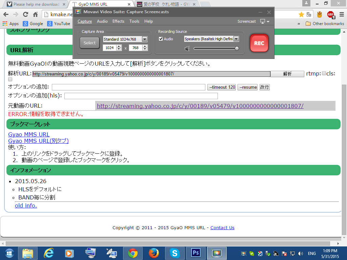Open the on-screen keyboard taskbar icon
The height and width of the screenshot is (260, 347).
pos(90,253)
